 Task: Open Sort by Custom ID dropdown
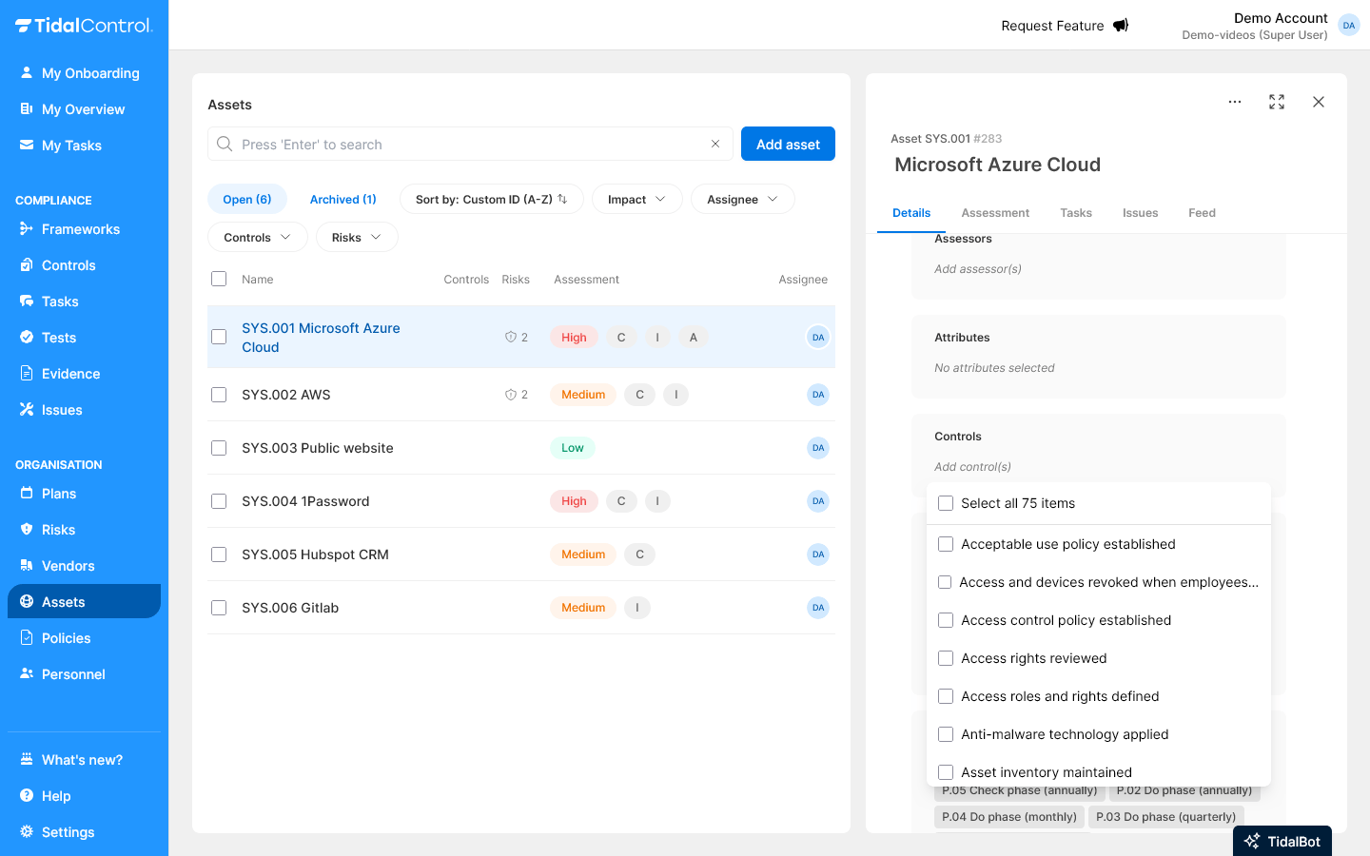tap(491, 199)
